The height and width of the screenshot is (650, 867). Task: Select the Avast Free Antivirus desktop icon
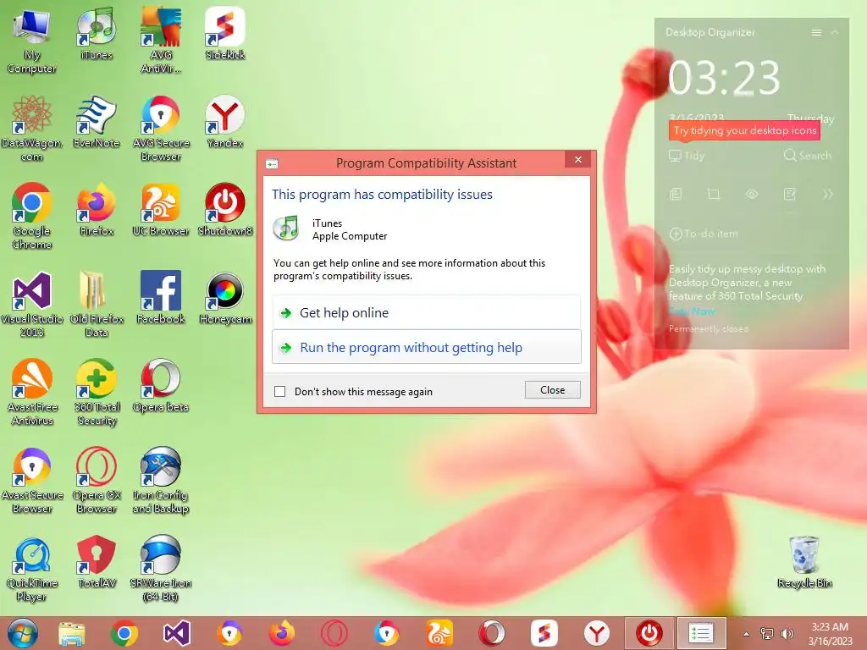point(31,393)
